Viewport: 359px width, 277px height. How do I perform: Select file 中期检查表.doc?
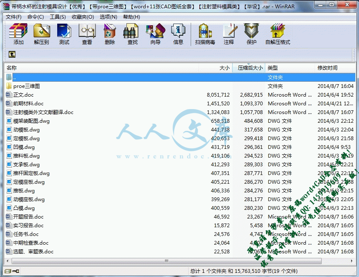31,243
